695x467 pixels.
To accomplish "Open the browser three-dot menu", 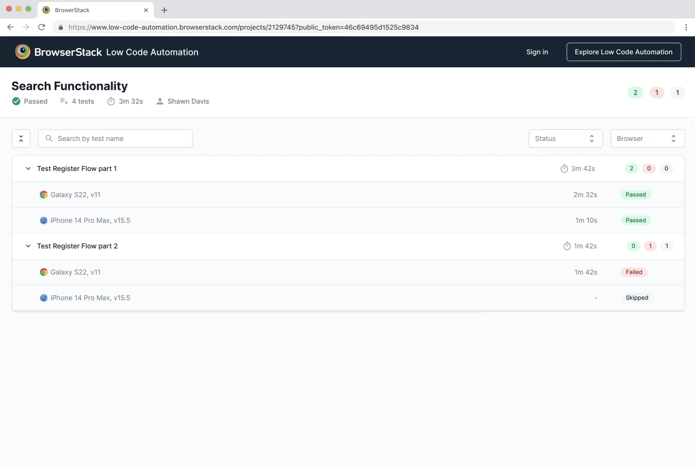I will click(x=686, y=27).
